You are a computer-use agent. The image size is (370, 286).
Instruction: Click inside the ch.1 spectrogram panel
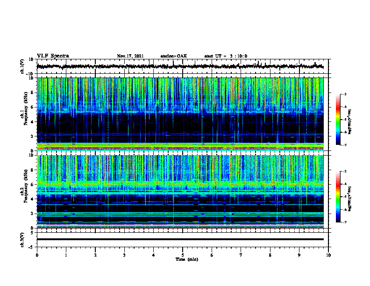tap(180, 114)
